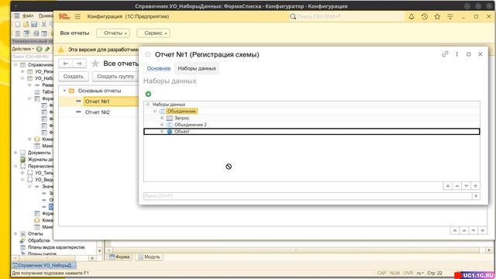Image resolution: width=496 pixels, height=279 pixels.
Task: Switch to the Наборы данных tab
Action: pos(197,68)
